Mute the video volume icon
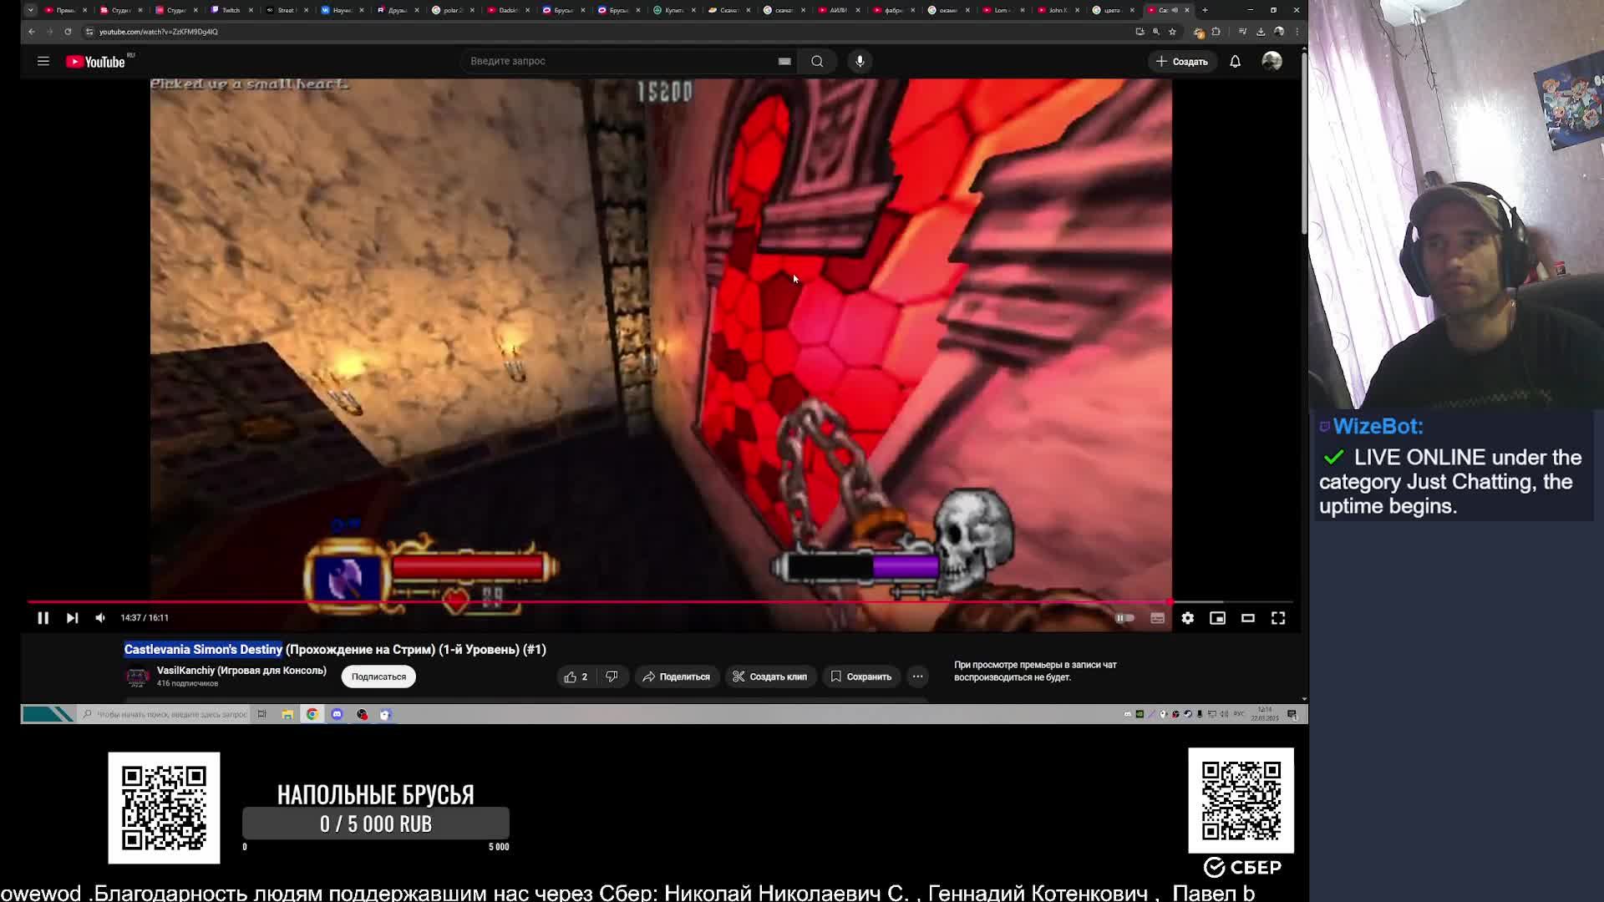 (x=100, y=618)
